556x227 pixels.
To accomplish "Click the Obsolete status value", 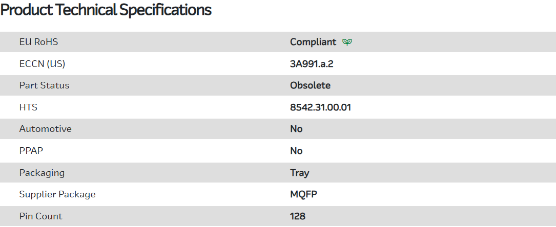I will point(310,85).
